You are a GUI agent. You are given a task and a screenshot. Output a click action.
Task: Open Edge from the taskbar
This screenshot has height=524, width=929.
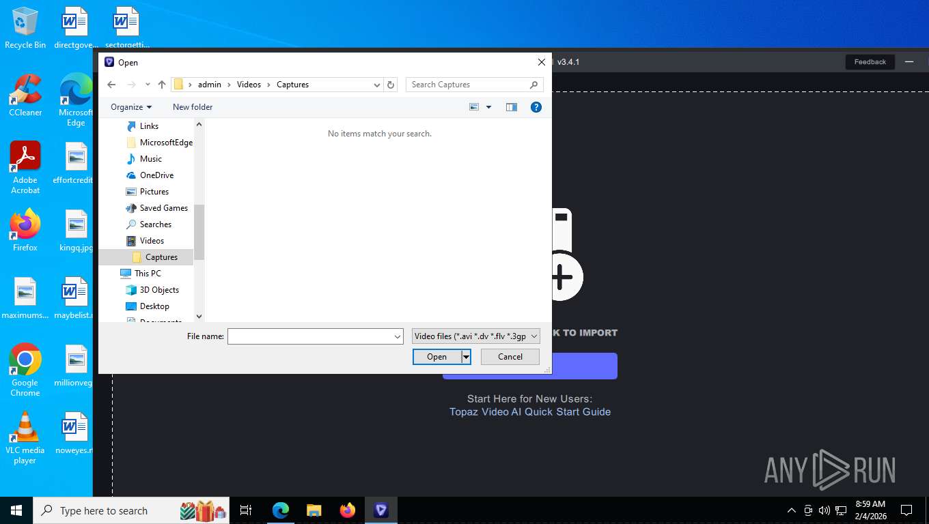(281, 510)
